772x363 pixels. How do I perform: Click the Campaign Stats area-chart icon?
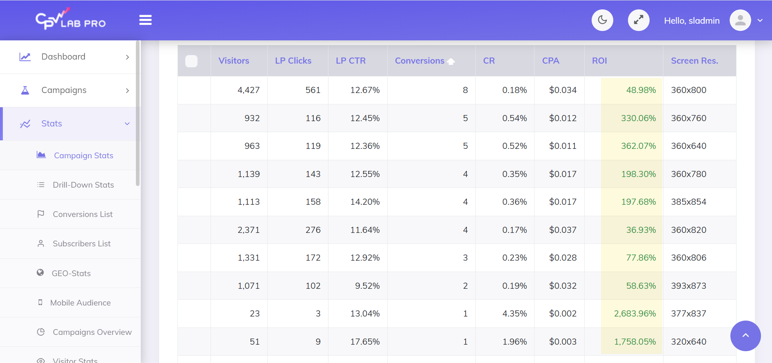click(x=41, y=155)
